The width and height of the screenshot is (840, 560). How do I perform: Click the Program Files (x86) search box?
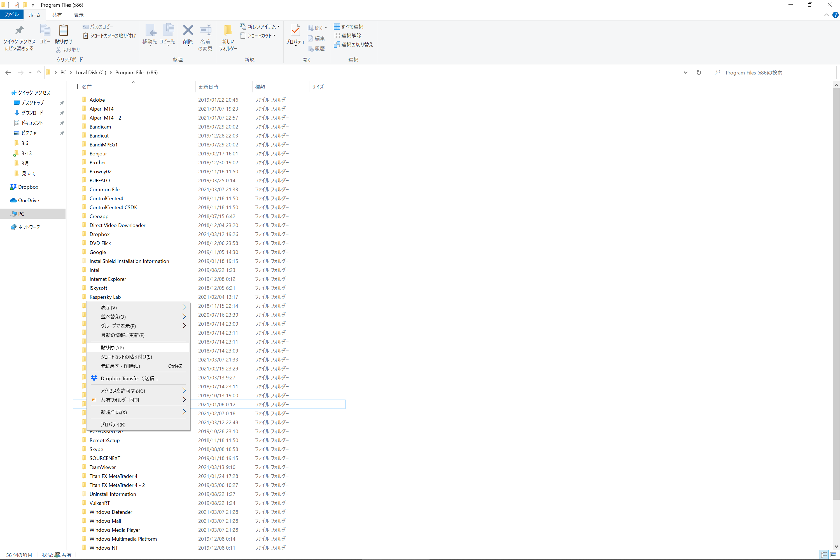pyautogui.click(x=771, y=73)
